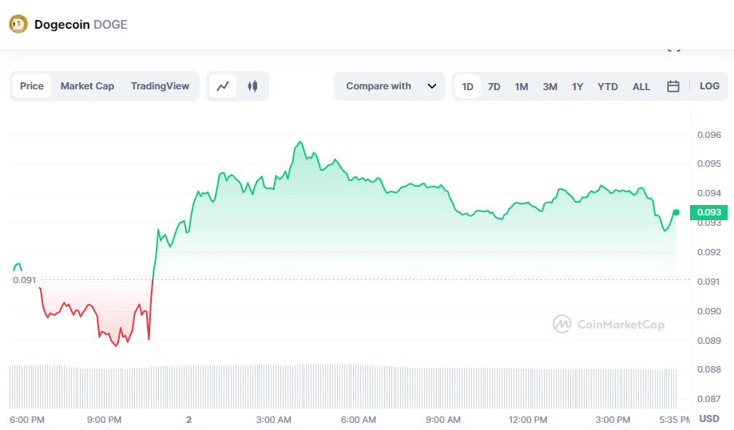Toggle the LOG scale option

click(x=709, y=86)
